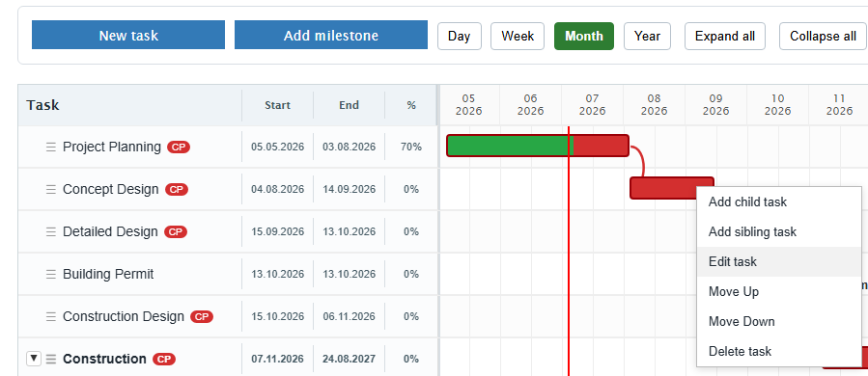This screenshot has width=868, height=376.
Task: Switch timeline scale to Day view
Action: click(460, 37)
